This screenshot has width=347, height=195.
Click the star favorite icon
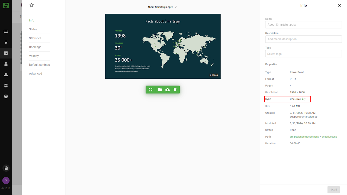(32, 5)
